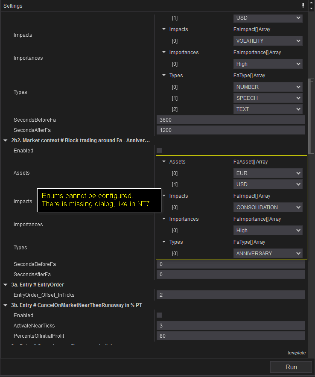Select the EntryOrder_Offset_InTicks label
Image resolution: width=315 pixels, height=377 pixels.
(x=44, y=295)
